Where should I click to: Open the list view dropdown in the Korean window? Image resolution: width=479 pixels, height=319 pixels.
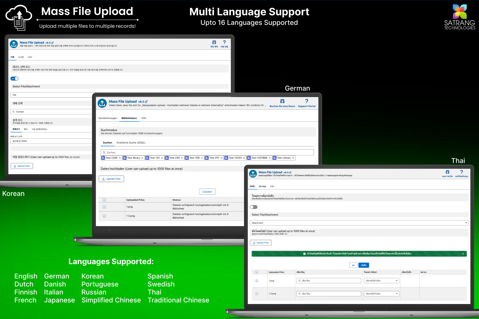51,141
